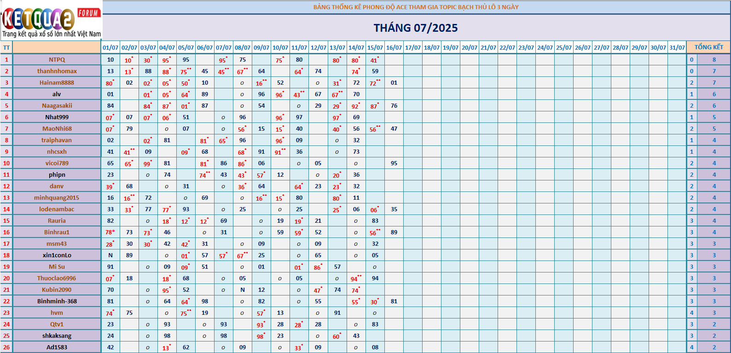Click member name Hainam8888
Image resolution: width=731 pixels, height=353 pixels.
pyautogui.click(x=57, y=82)
